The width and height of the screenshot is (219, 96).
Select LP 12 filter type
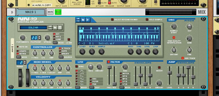click(125, 82)
